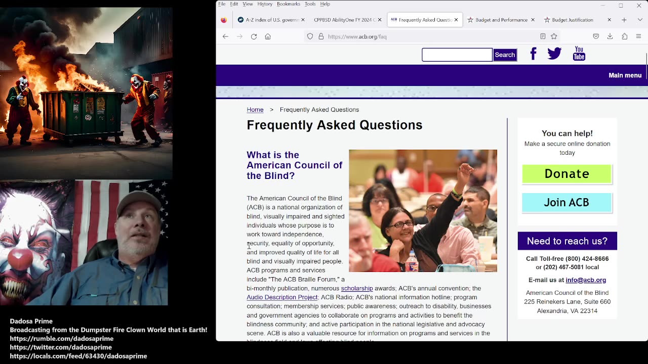Follow the Home breadcrumb link

(255, 110)
